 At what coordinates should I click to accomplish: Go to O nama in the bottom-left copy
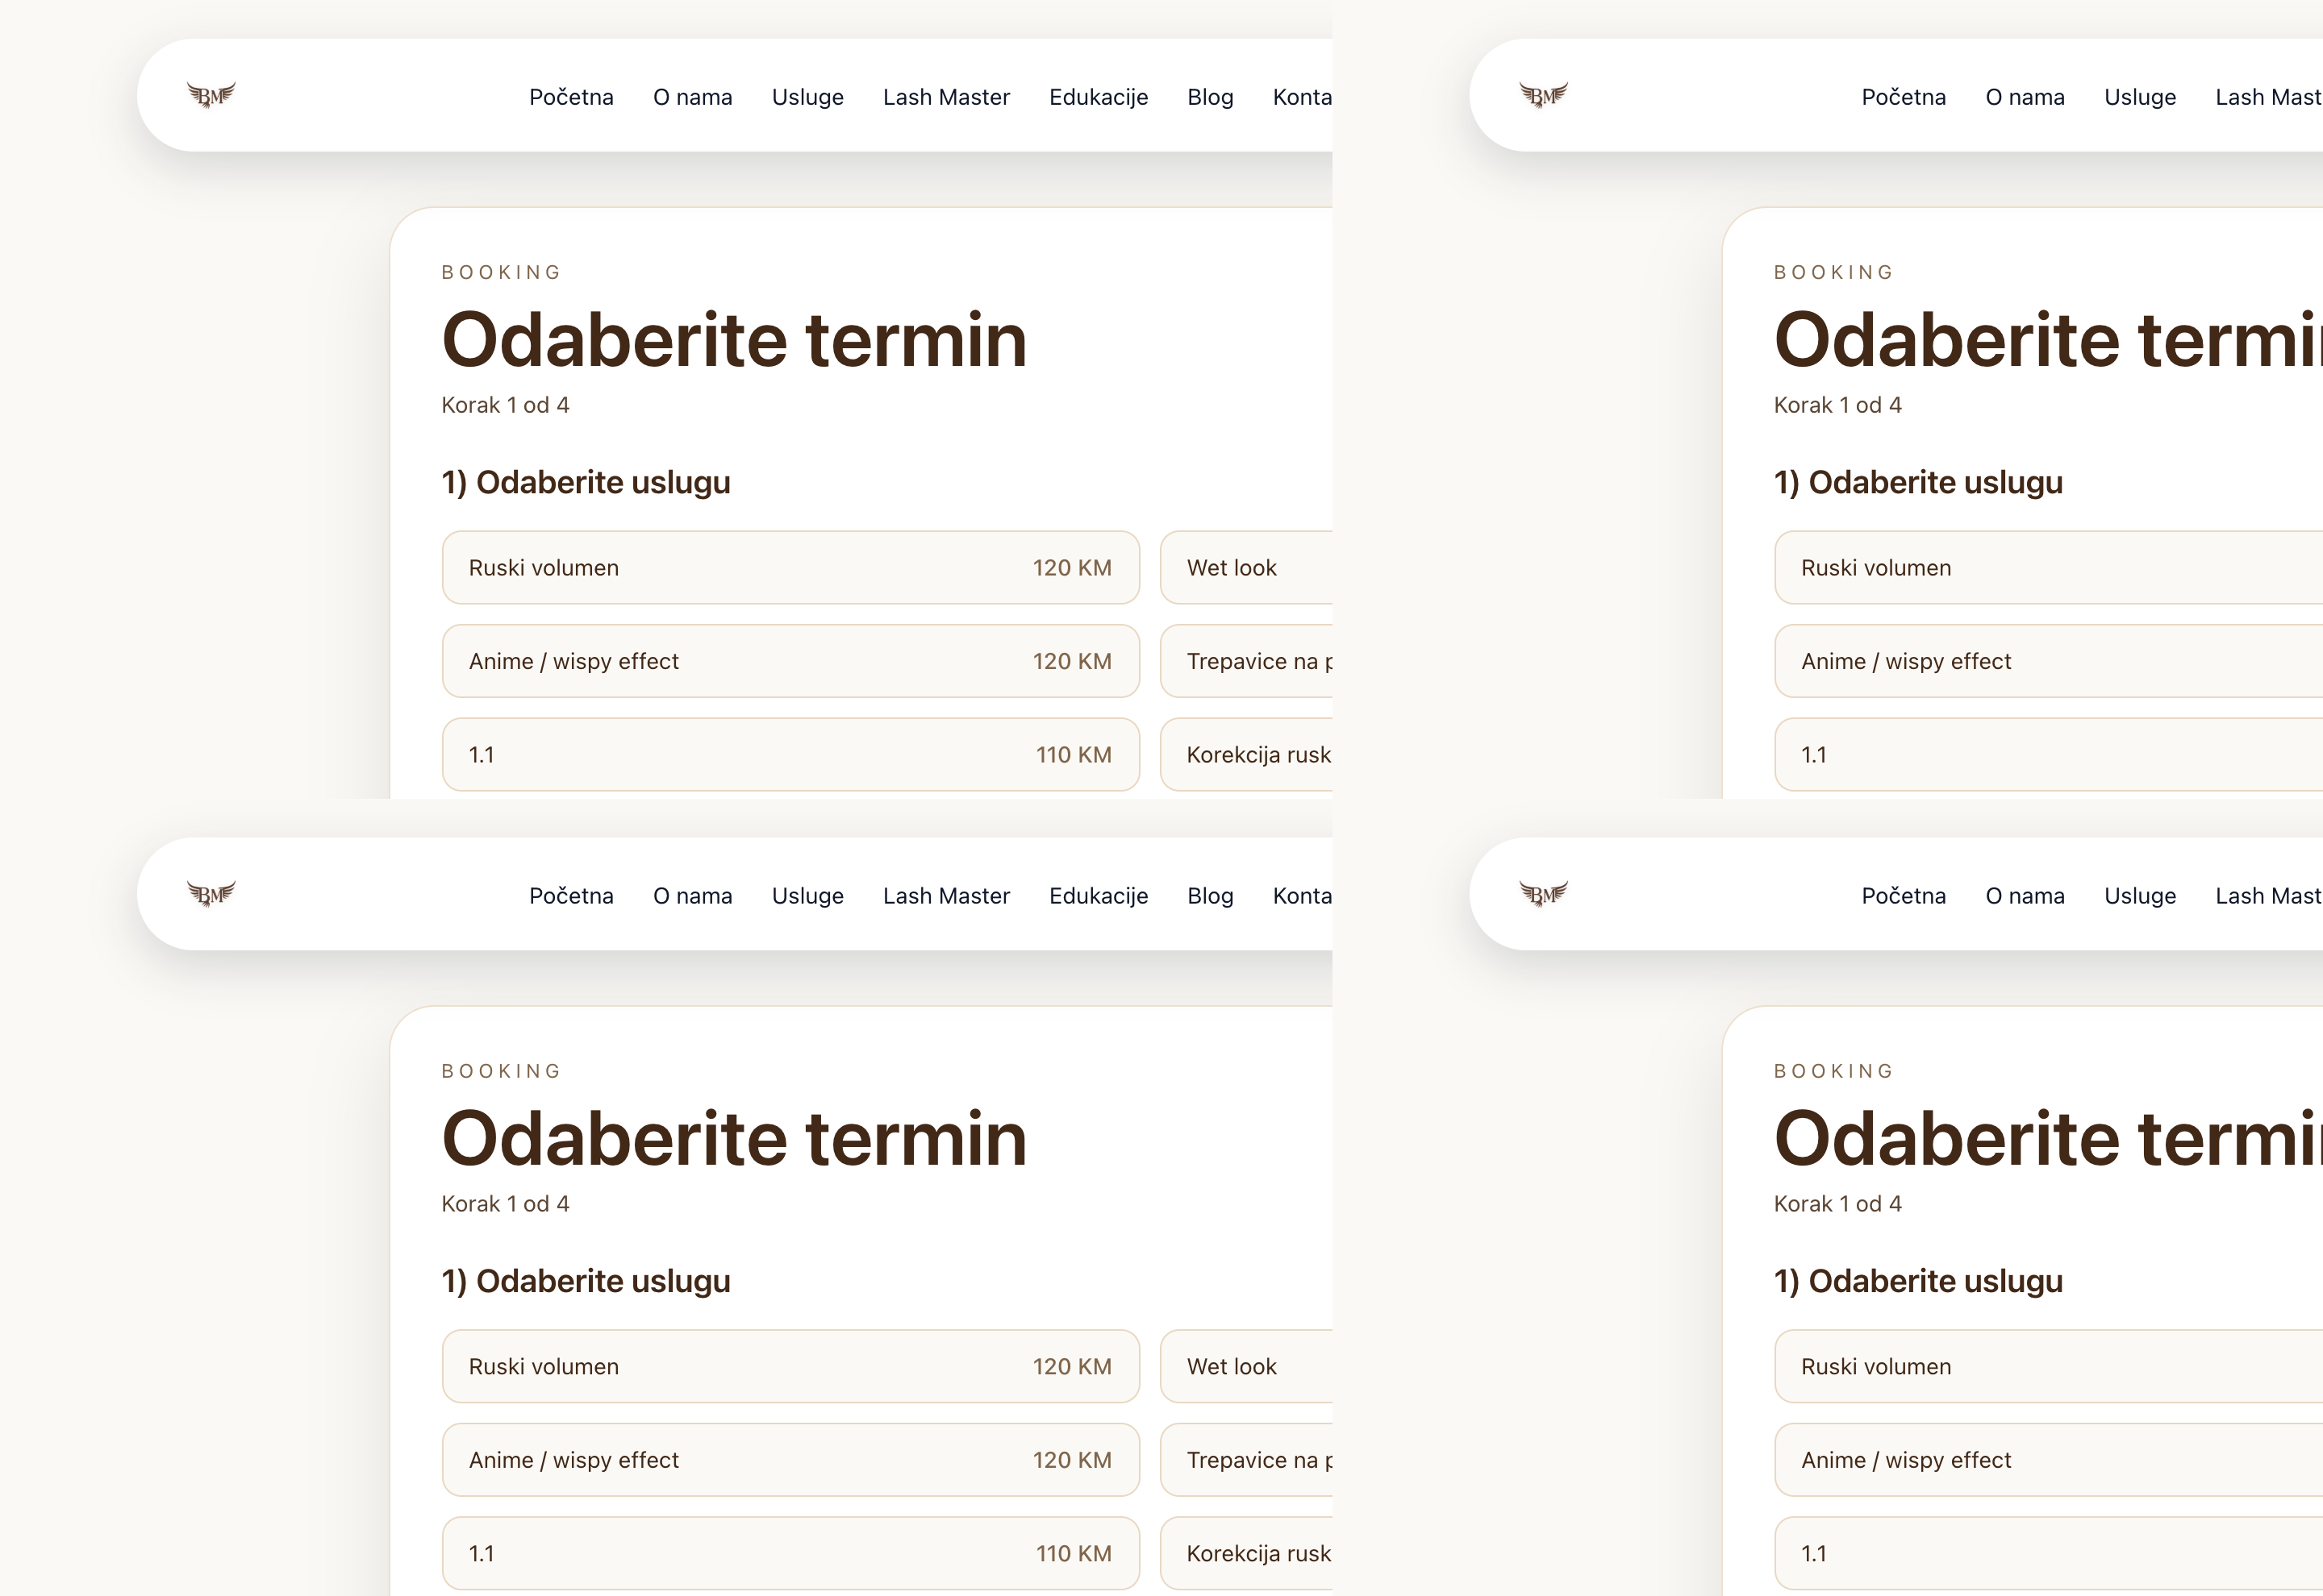point(692,896)
